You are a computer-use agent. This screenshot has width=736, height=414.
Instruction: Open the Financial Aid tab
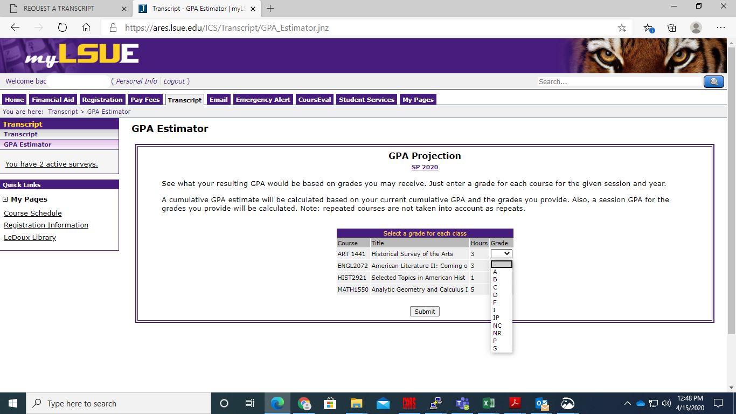point(53,100)
